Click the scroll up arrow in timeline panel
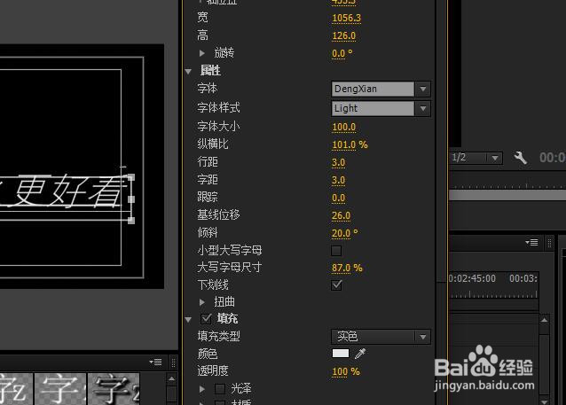566x405 pixels. (x=545, y=320)
